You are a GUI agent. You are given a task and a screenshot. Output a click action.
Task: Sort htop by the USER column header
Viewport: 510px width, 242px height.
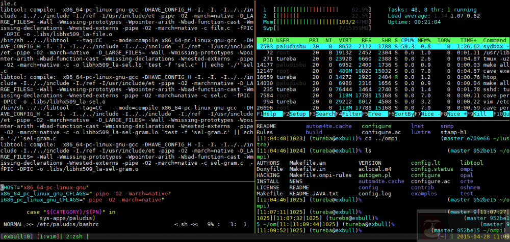(283, 41)
